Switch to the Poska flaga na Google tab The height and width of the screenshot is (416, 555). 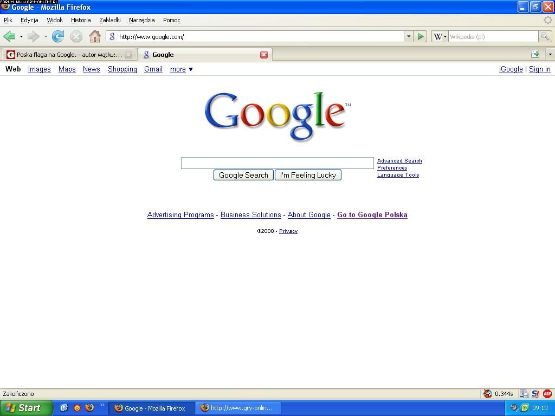pyautogui.click(x=69, y=55)
